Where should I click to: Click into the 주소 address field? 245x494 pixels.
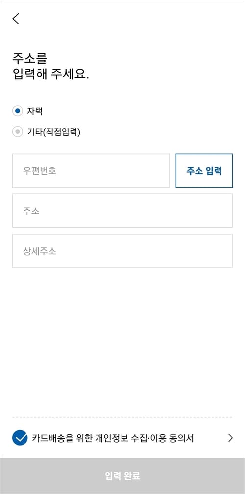tap(122, 211)
